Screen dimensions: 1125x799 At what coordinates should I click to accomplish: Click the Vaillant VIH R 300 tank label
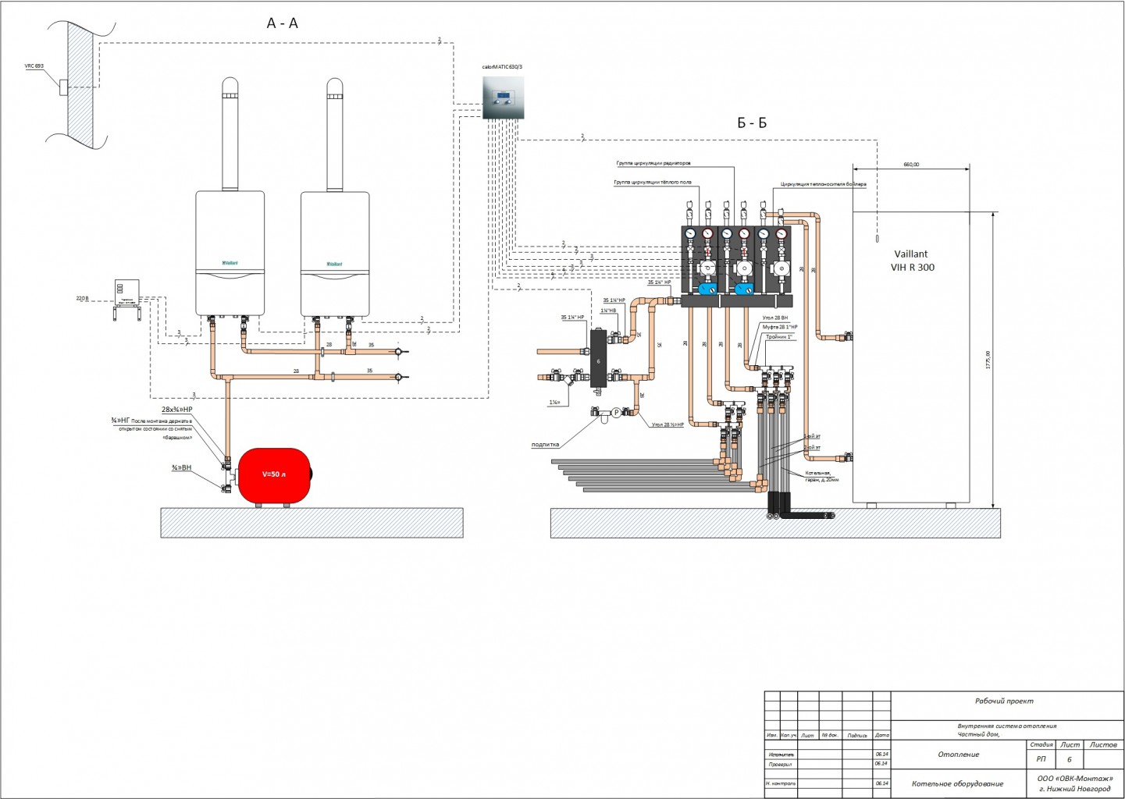912,261
